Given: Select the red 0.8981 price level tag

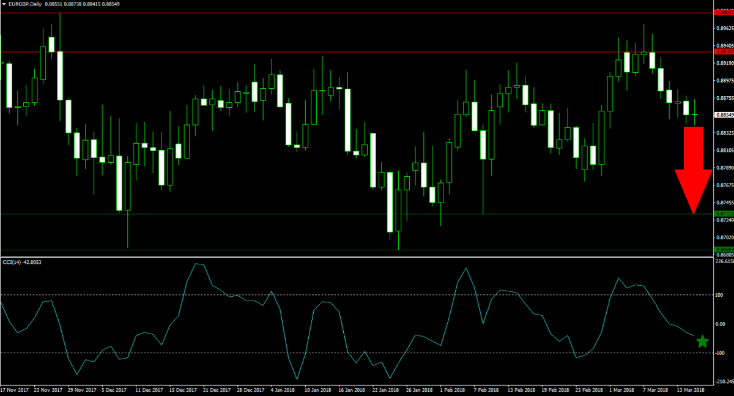Looking at the screenshot, I should [724, 12].
